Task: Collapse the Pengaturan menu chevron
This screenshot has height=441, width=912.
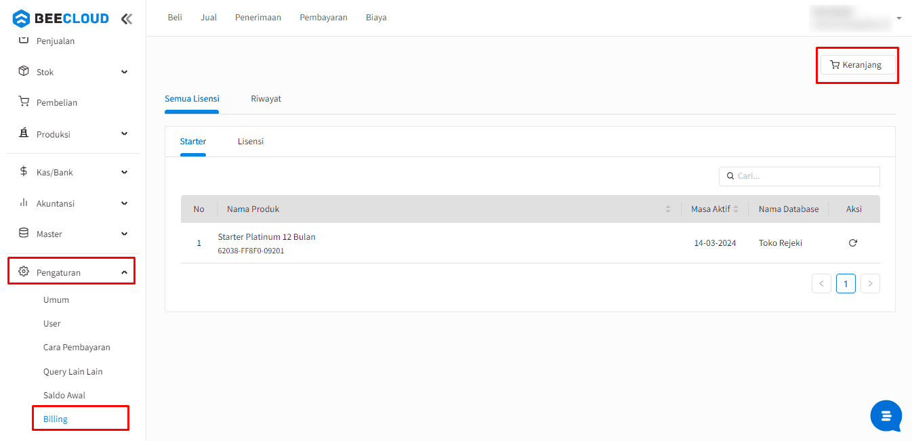Action: coord(125,272)
